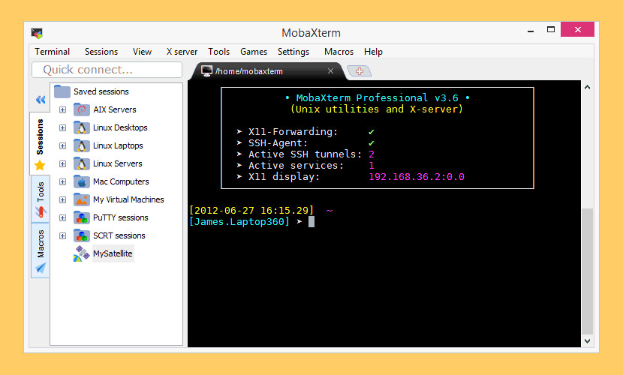
Task: Click the terminal vertical scrollbar thumb
Action: (x=587, y=271)
